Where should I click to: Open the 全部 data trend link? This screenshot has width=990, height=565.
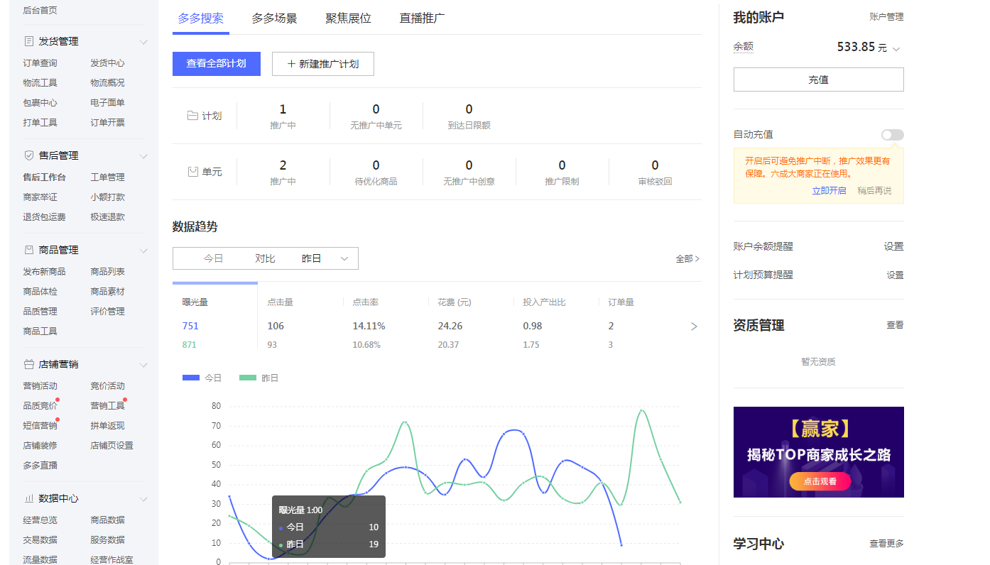pos(687,259)
